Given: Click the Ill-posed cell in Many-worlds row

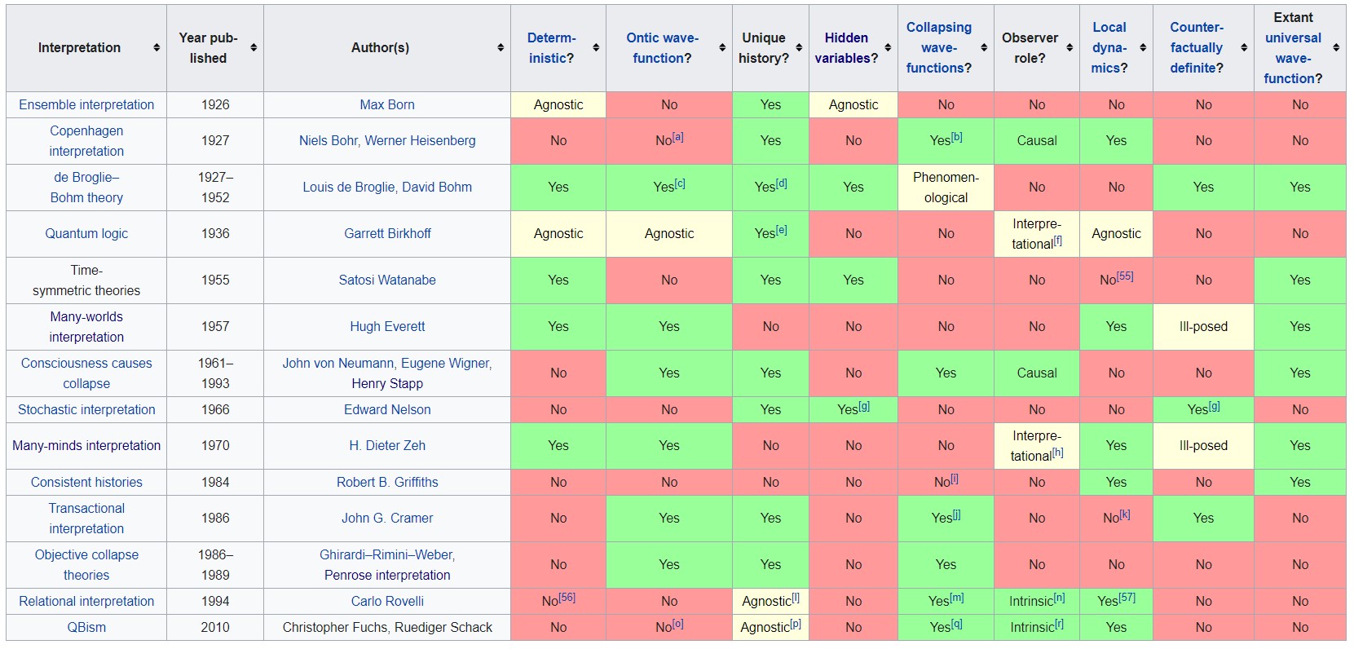Looking at the screenshot, I should [1203, 326].
